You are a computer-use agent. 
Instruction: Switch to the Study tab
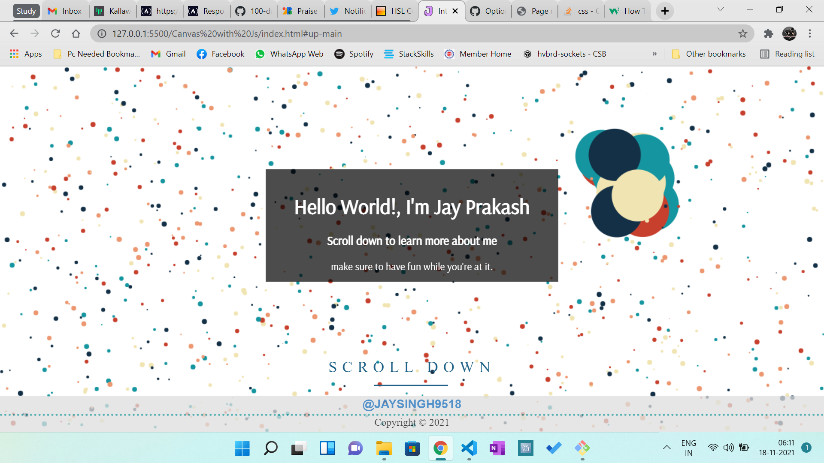[26, 11]
